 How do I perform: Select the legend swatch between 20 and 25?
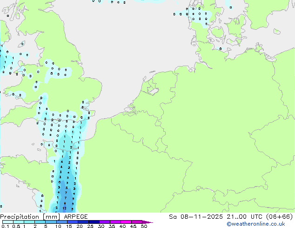tap(83, 222)
